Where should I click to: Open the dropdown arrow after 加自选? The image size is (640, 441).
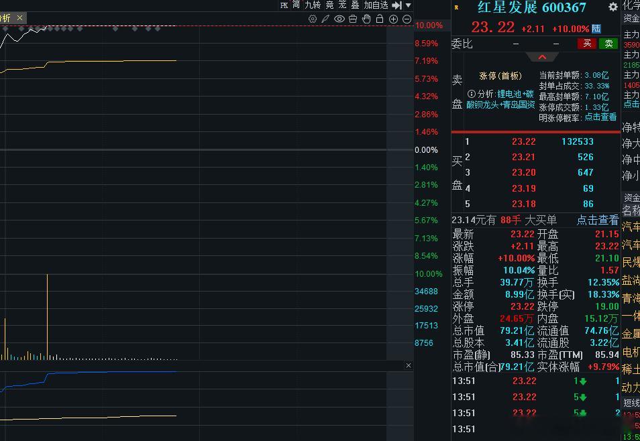[x=408, y=5]
